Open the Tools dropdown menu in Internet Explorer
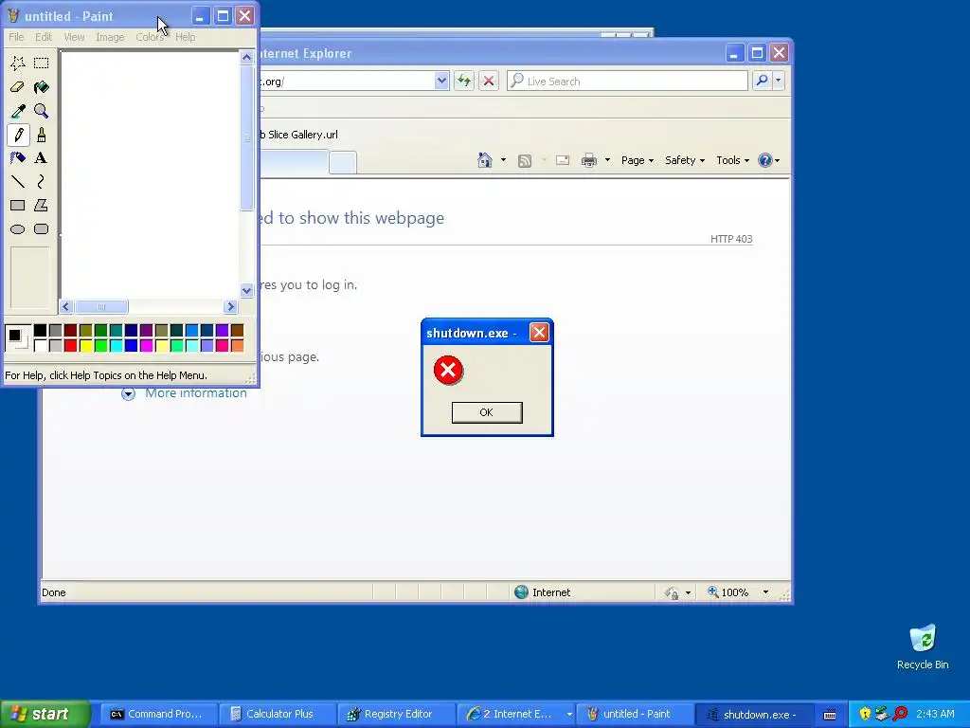Image resolution: width=970 pixels, height=728 pixels. point(732,160)
